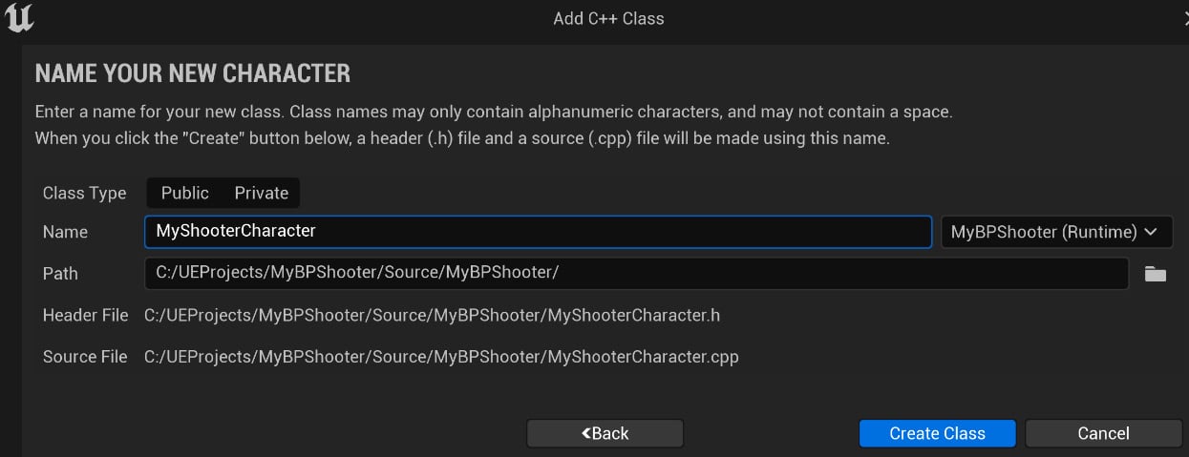Click into the Path text field
Screen dimensions: 1189x457
coord(636,274)
